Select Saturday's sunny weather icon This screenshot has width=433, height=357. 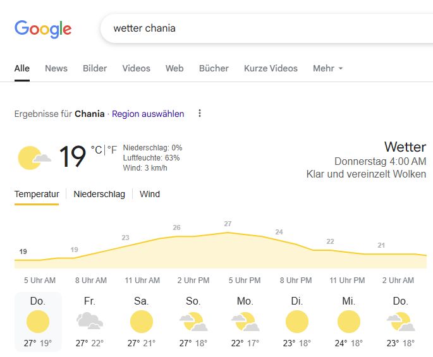pyautogui.click(x=142, y=322)
